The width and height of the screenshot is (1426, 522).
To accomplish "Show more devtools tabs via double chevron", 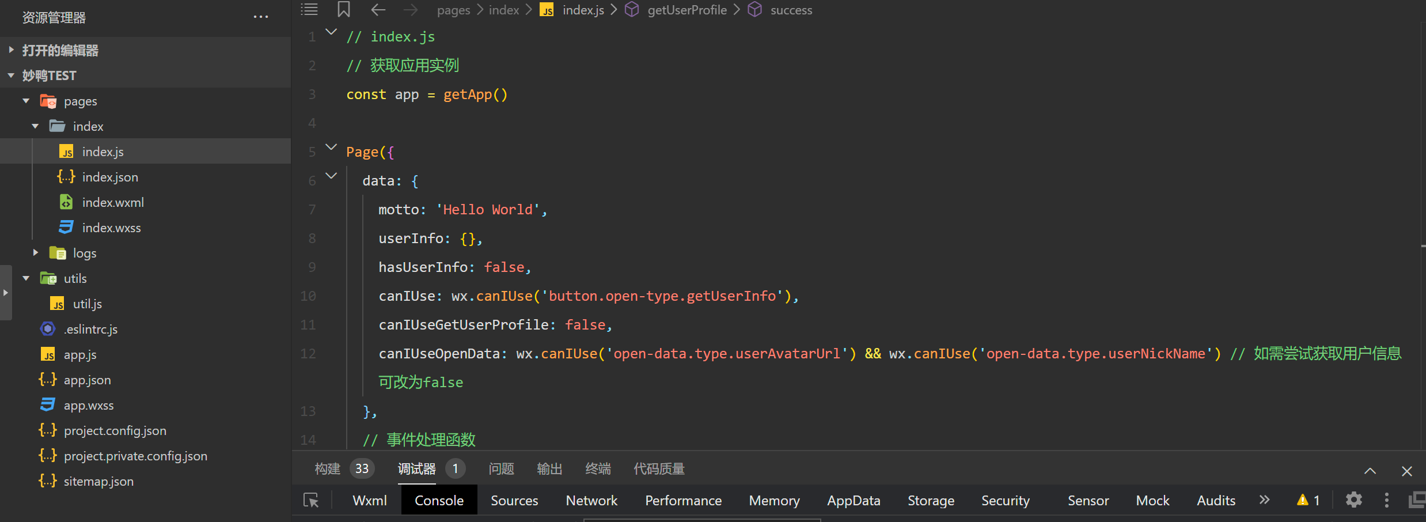I will [x=1264, y=500].
